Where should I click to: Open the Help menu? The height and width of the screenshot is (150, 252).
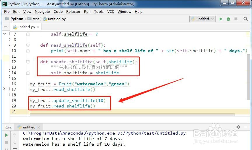(139, 12)
